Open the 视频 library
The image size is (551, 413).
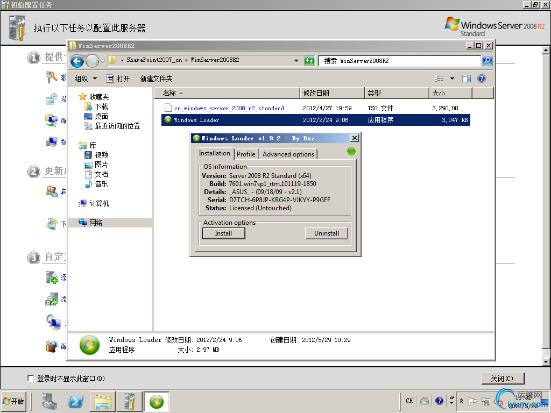(x=96, y=155)
